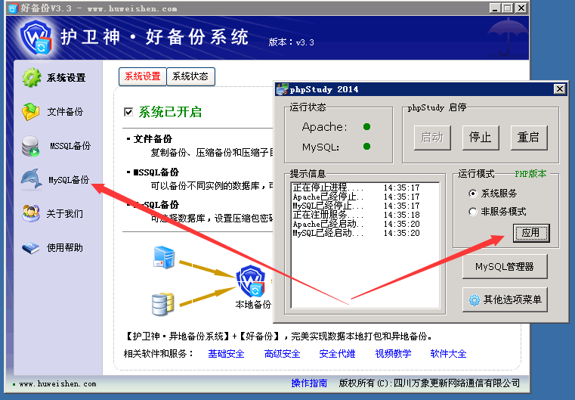
Task: Close the phpStudy 2014 window
Action: [560, 88]
